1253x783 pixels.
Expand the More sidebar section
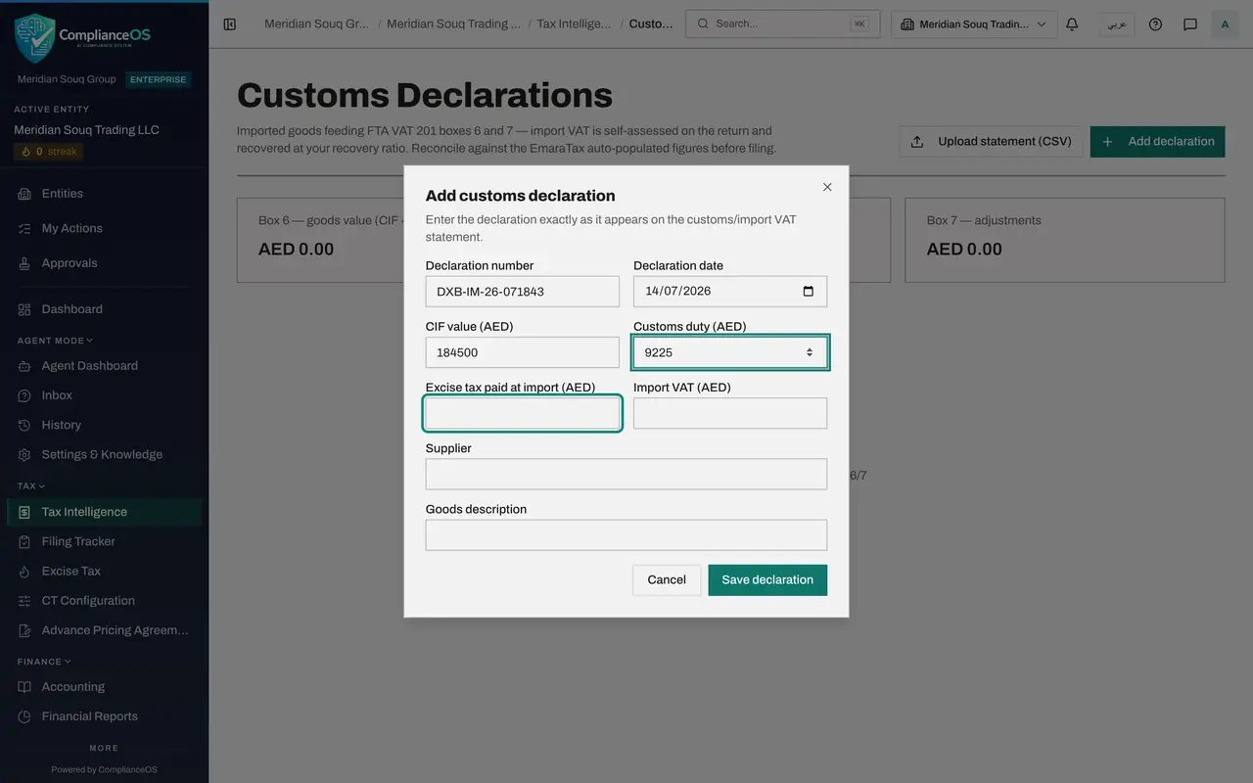pos(104,748)
